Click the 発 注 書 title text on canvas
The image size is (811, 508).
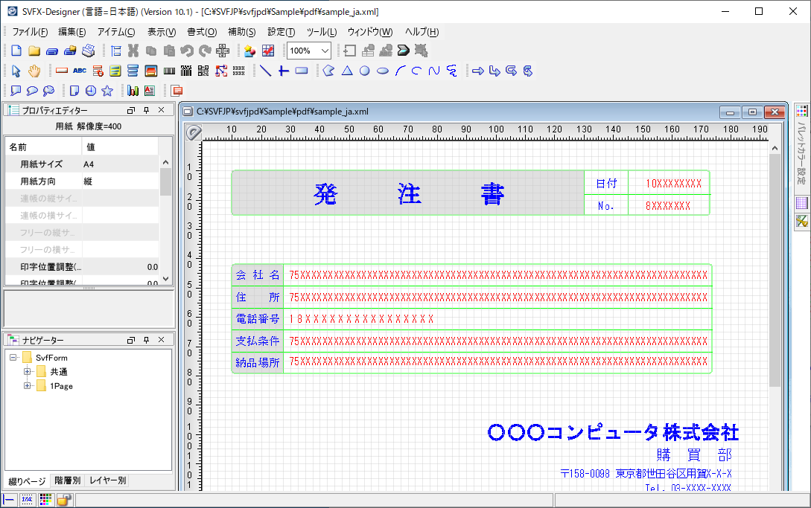pos(409,194)
